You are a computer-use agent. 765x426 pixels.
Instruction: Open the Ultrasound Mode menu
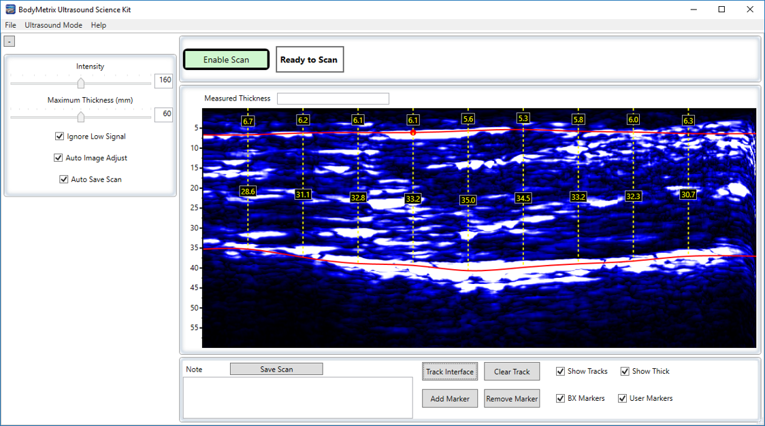coord(53,25)
